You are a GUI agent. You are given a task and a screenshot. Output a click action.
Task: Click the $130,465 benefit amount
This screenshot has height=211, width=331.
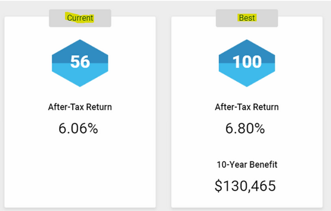point(245,186)
